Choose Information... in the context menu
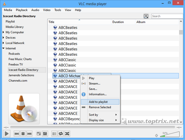 100,94
